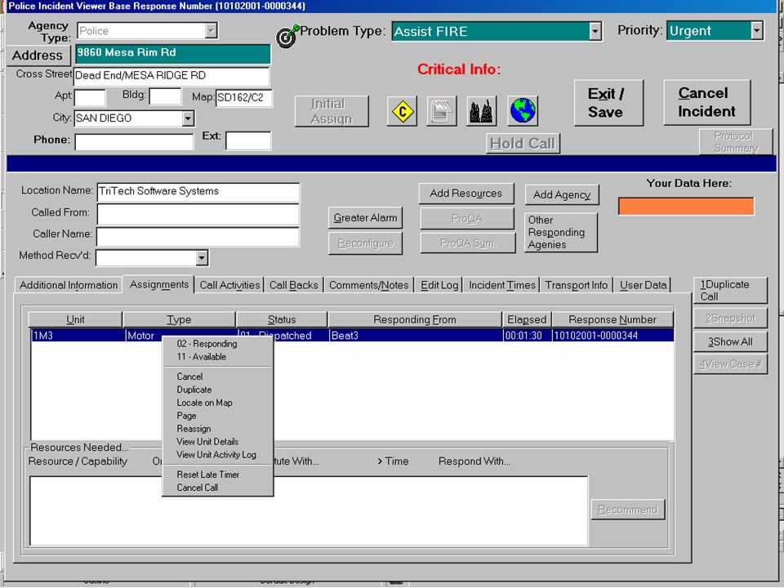Open the User Data tab
This screenshot has width=784, height=588.
tap(643, 285)
